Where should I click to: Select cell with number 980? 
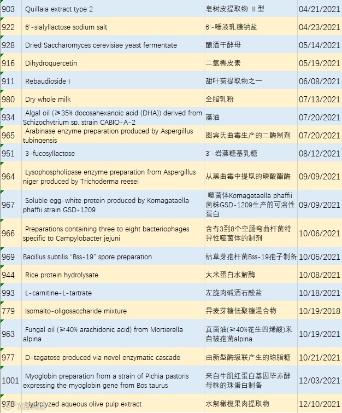coord(11,99)
